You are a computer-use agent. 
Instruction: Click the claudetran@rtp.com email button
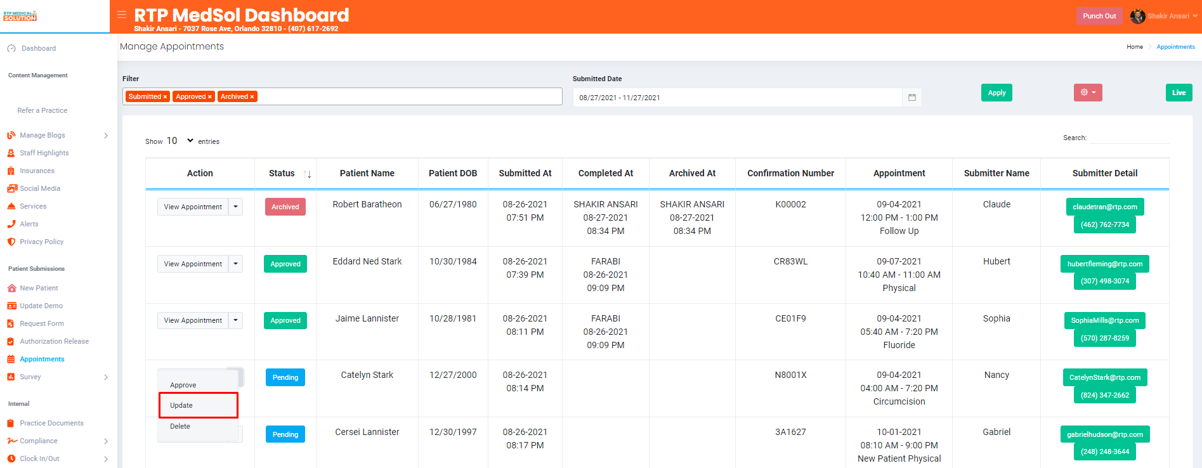tap(1105, 207)
